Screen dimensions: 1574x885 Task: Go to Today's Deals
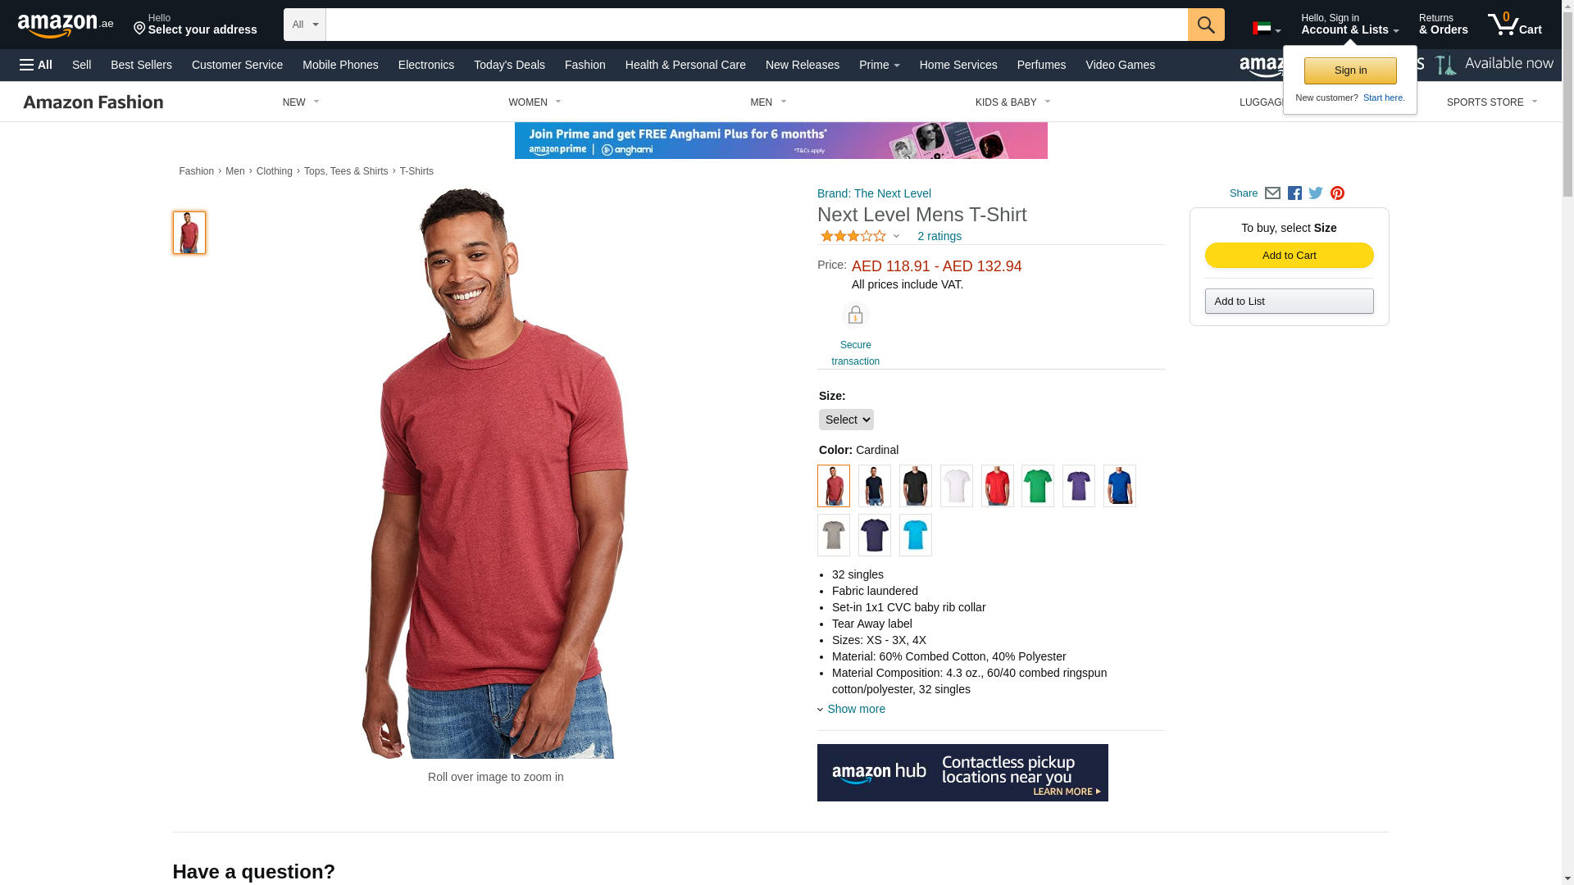(x=509, y=65)
